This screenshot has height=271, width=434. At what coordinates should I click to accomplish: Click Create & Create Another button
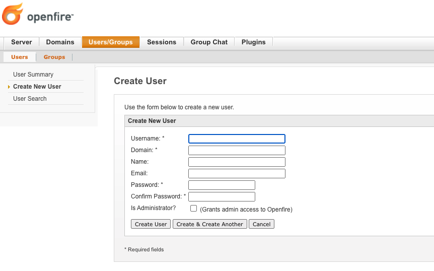tap(210, 224)
